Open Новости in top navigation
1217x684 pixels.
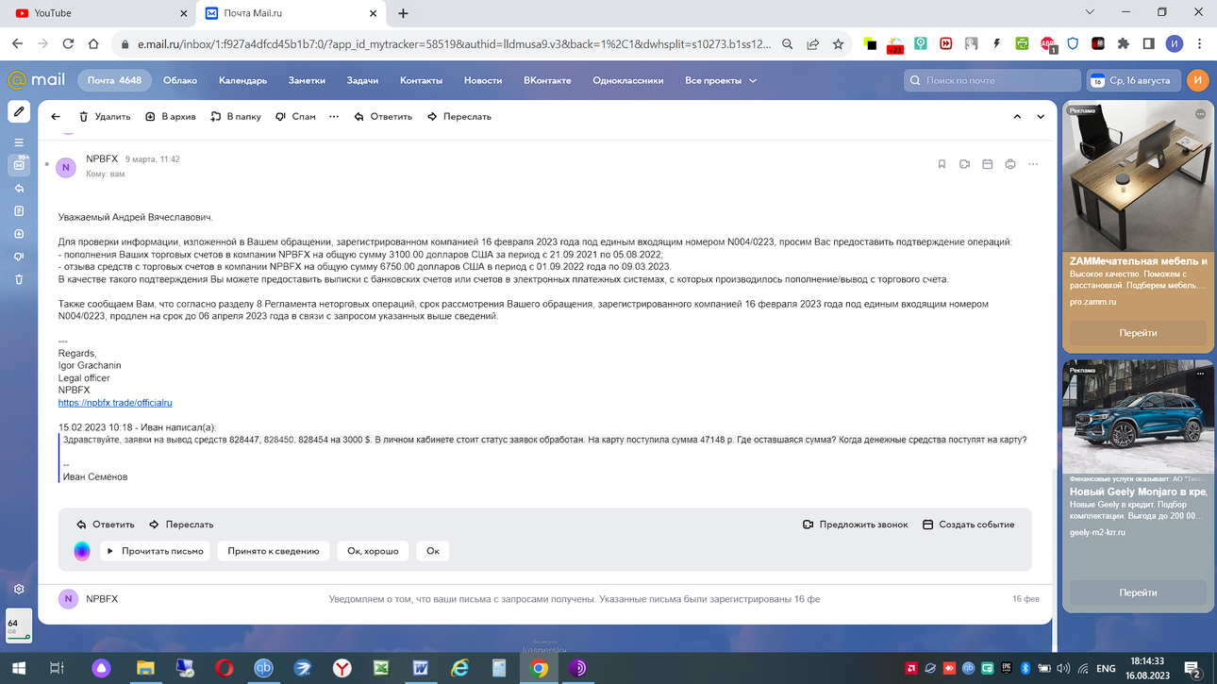483,80
